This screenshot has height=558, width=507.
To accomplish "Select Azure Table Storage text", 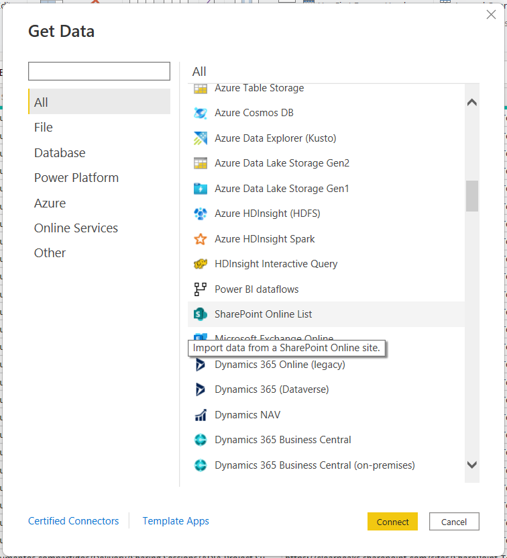I will pos(259,88).
